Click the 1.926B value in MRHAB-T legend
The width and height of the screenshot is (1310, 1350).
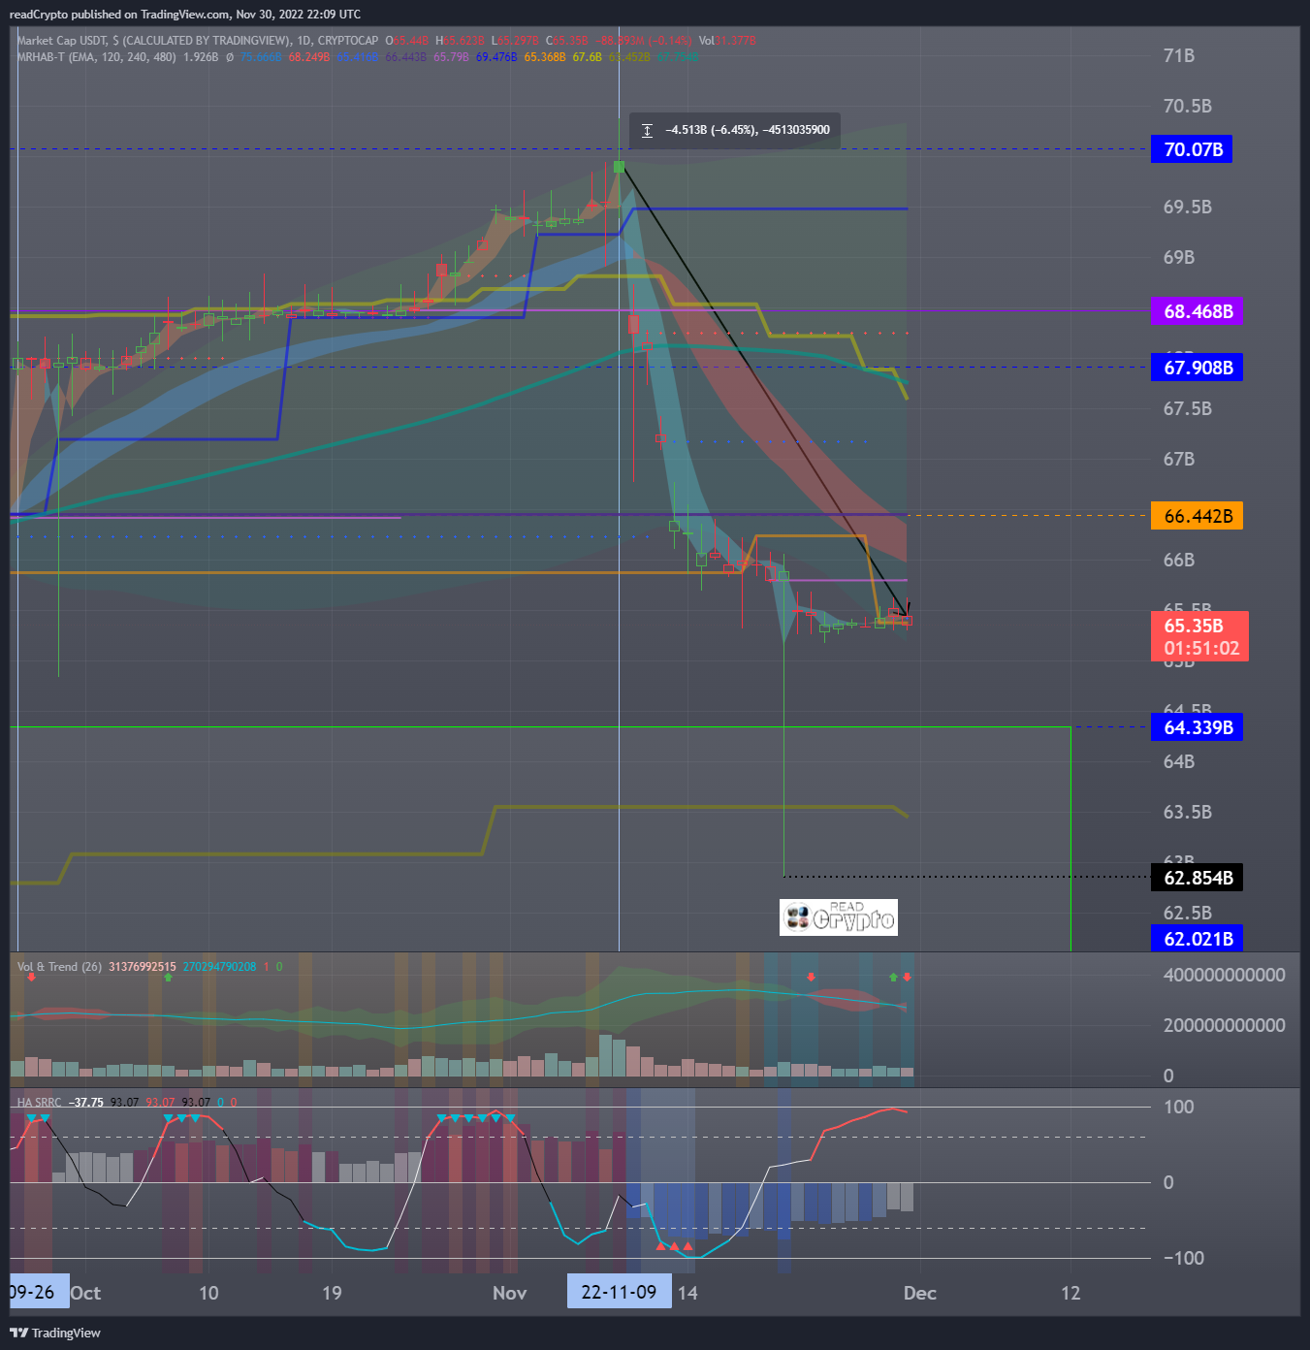click(201, 57)
